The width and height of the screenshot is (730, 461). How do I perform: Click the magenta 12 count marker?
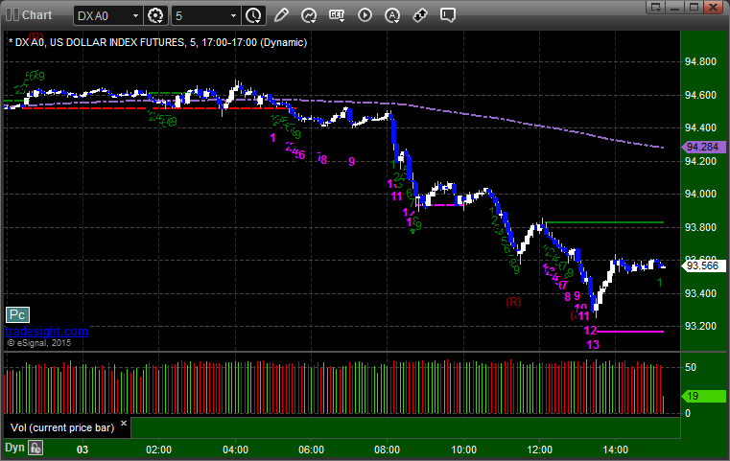[x=590, y=331]
